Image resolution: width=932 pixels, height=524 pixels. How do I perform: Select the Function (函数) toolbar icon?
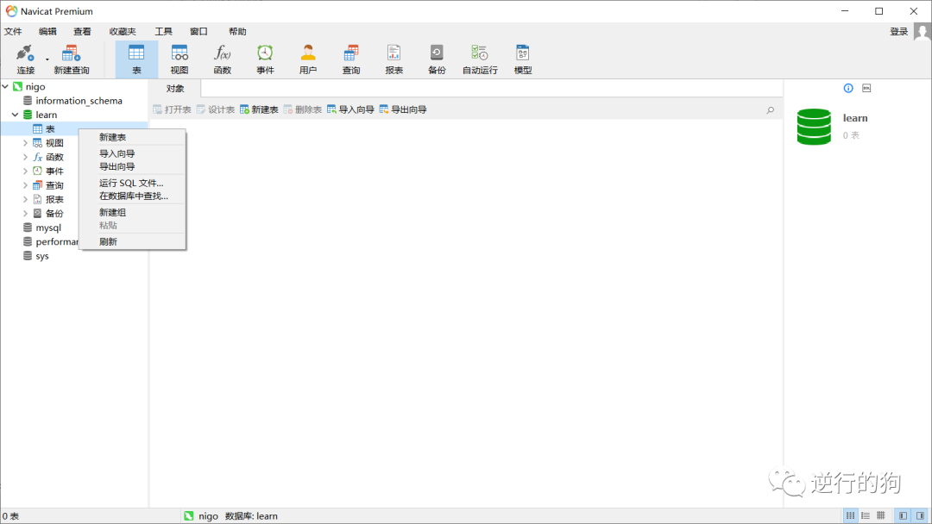click(223, 59)
